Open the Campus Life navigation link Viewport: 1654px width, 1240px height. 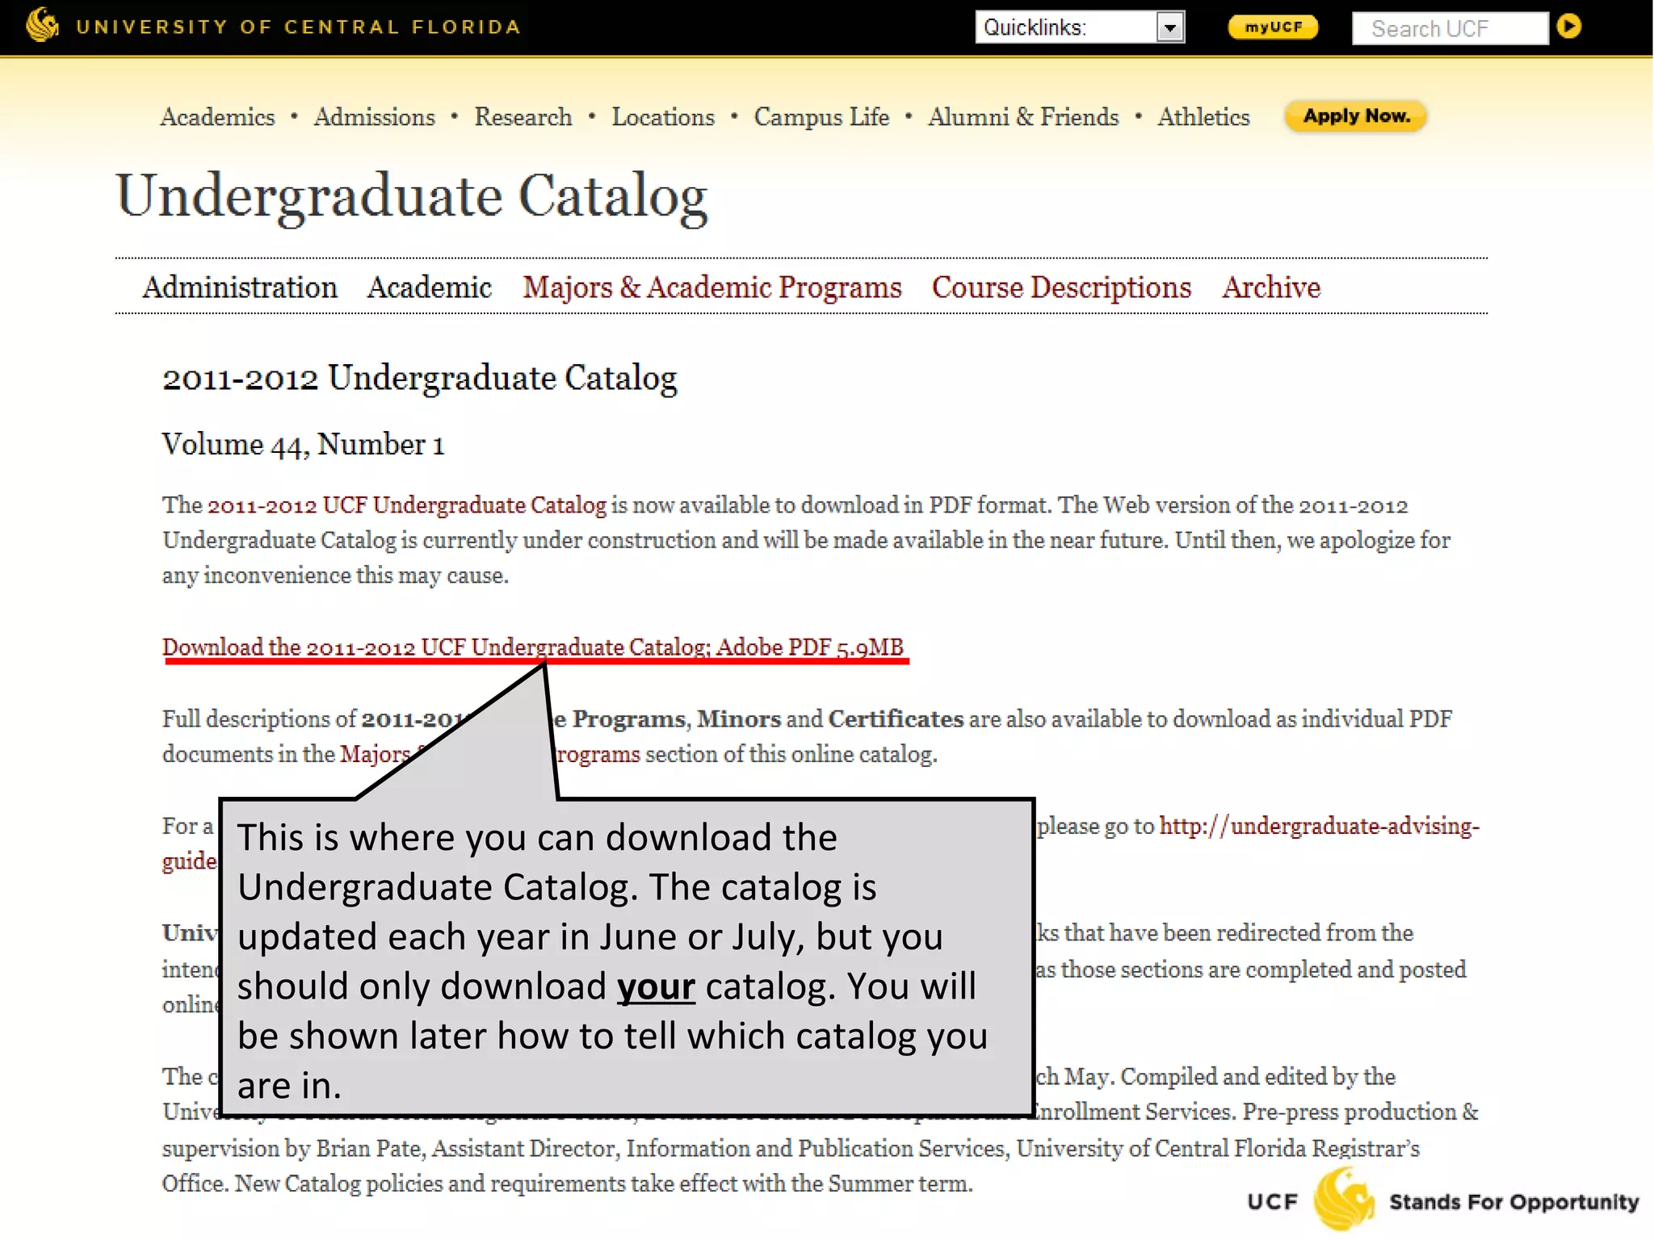click(821, 118)
